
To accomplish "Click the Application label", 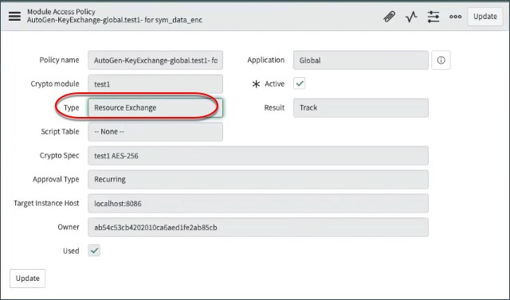I will 266,60.
